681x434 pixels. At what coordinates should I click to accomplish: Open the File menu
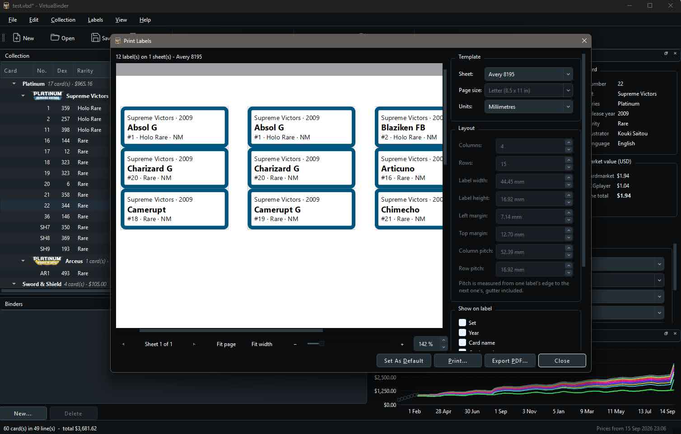(x=13, y=20)
